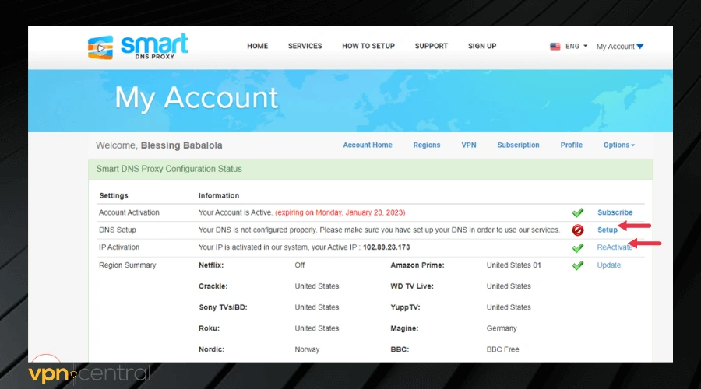Viewport: 701px width, 389px height.
Task: Click the Magine: label
Action: (404, 328)
